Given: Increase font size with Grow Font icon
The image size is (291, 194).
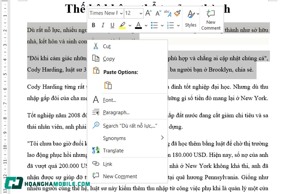Looking at the screenshot, I should (x=148, y=13).
